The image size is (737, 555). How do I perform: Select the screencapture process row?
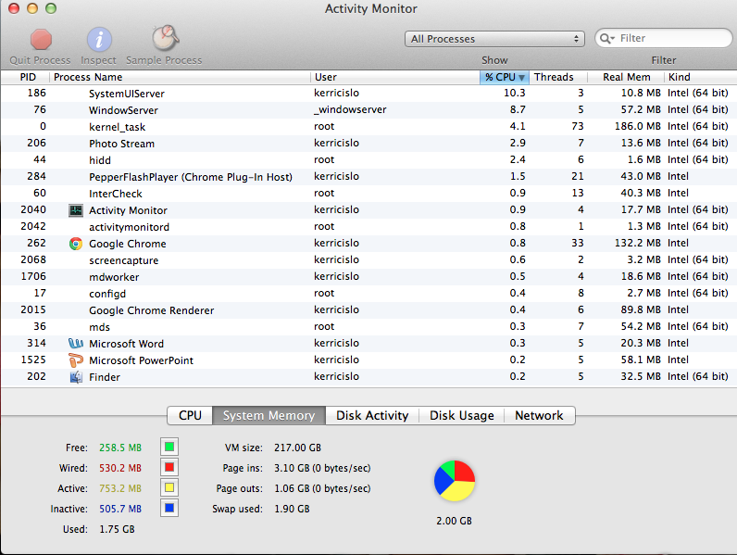pos(368,260)
